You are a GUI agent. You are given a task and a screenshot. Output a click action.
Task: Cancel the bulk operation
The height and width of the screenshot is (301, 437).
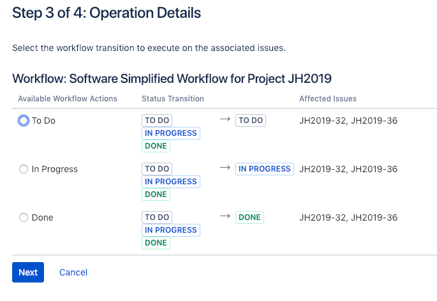[73, 272]
